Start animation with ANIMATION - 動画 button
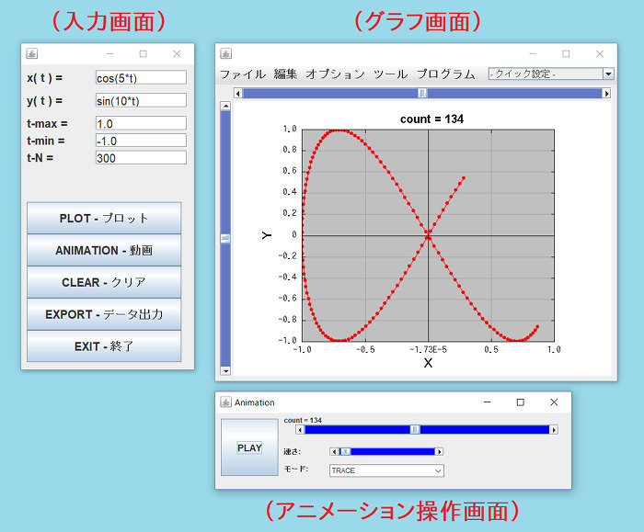Screen dimensions: 644x532 pyautogui.click(x=104, y=250)
